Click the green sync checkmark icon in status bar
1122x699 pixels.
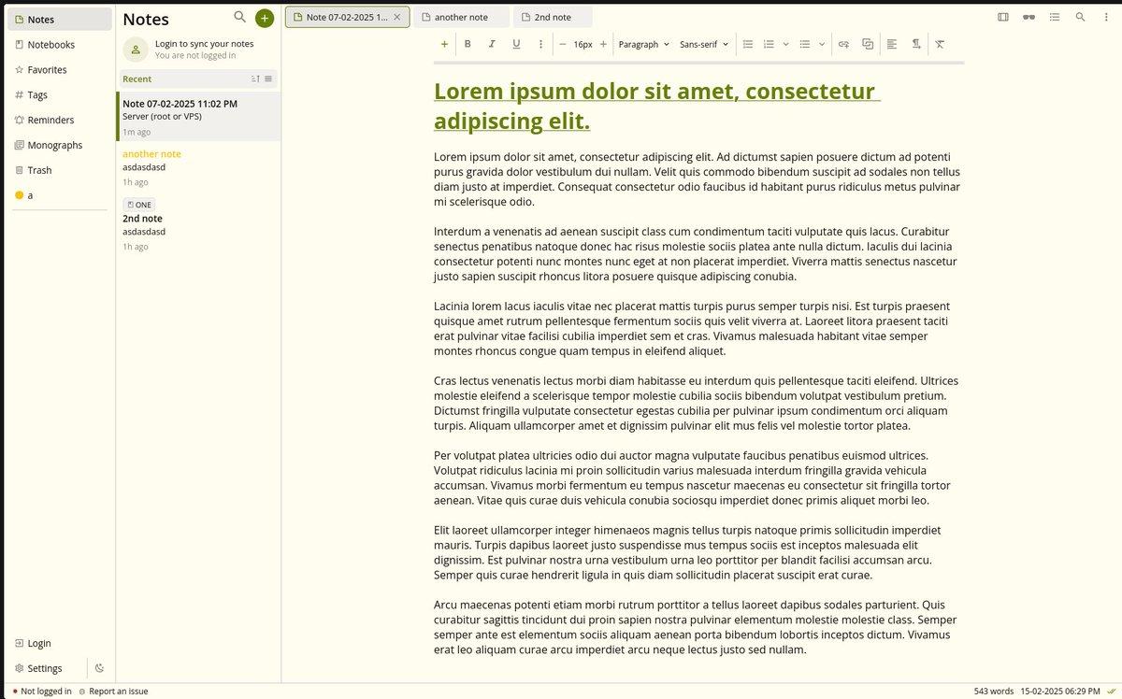coord(1111,692)
